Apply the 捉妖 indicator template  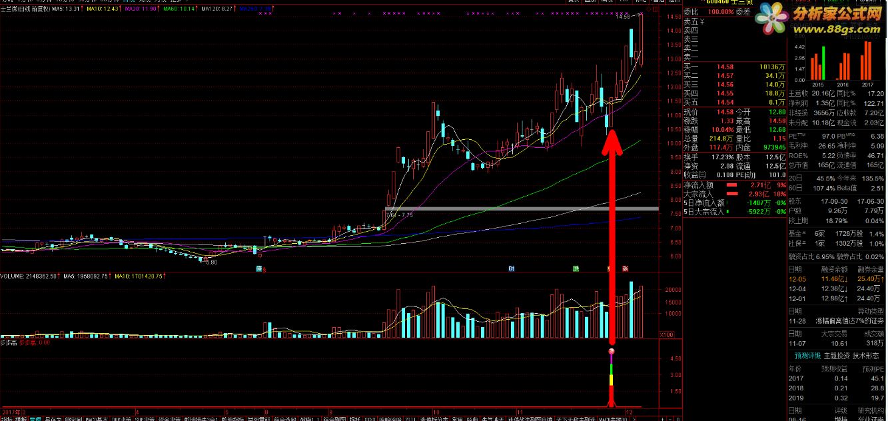tap(355, 418)
